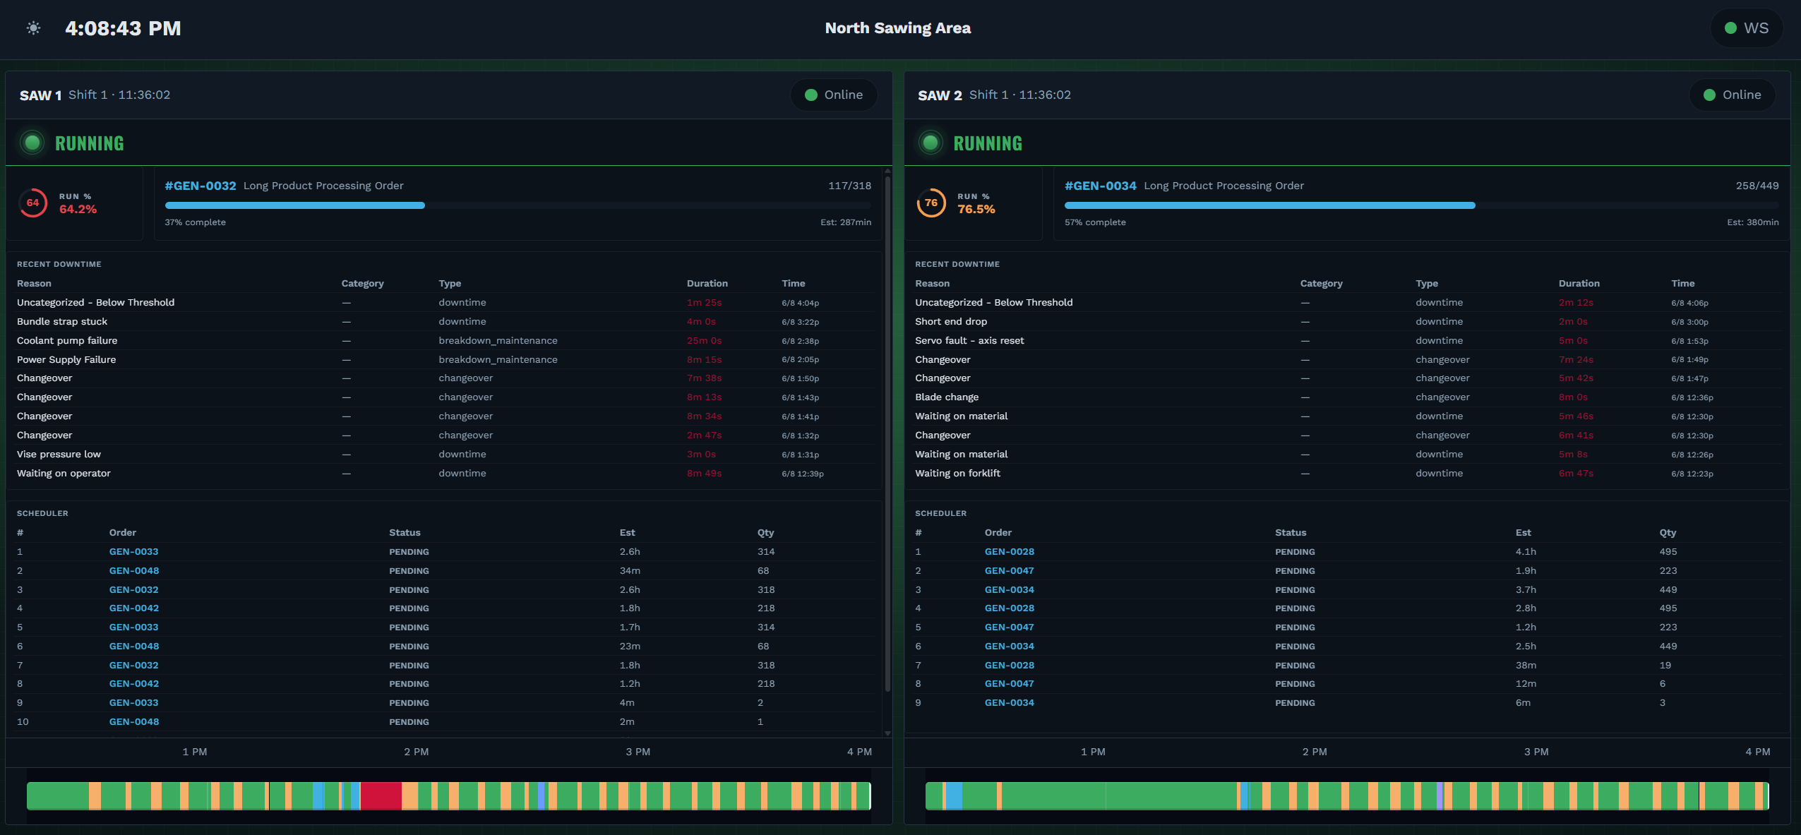Screen dimensions: 1801x835
Task: Select the 'Waiting on operator' downtime row
Action: pos(445,474)
